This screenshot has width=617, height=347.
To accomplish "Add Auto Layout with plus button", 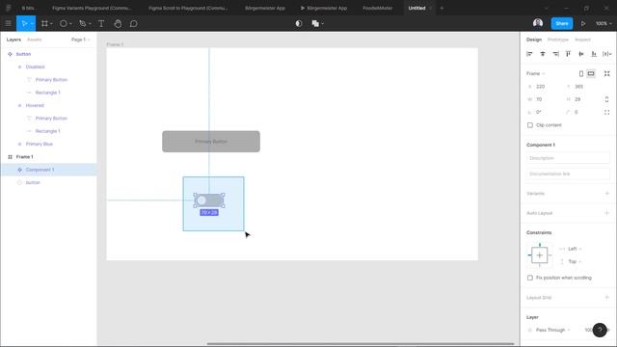I will pos(606,213).
